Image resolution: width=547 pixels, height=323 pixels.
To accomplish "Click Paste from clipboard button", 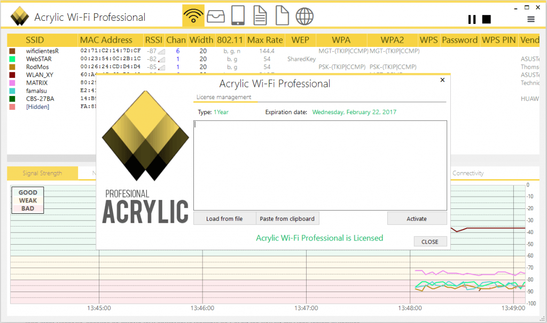I will click(287, 219).
